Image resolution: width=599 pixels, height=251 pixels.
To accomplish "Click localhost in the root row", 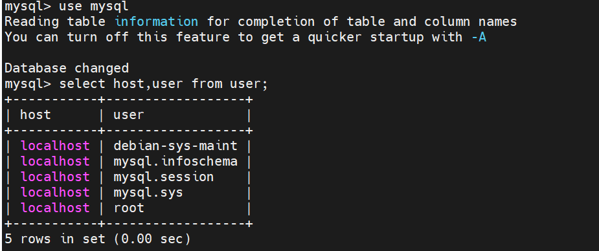I will (x=55, y=208).
